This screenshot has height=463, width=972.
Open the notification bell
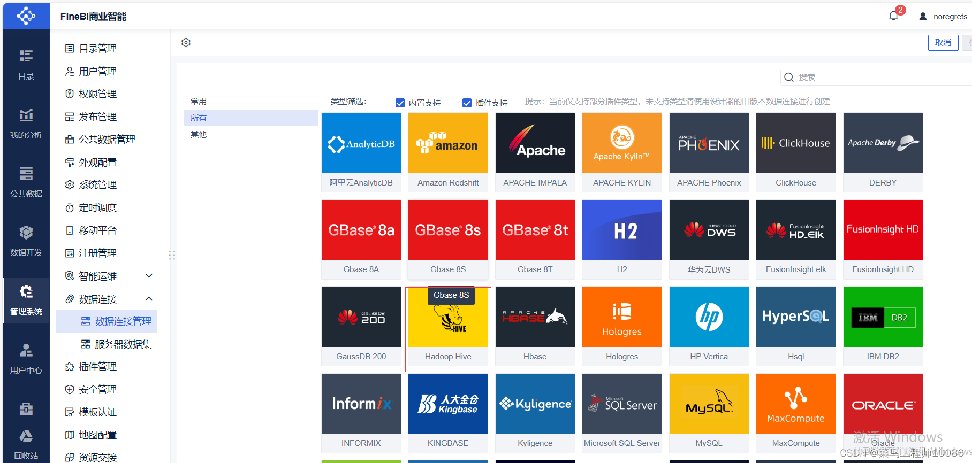[x=893, y=16]
